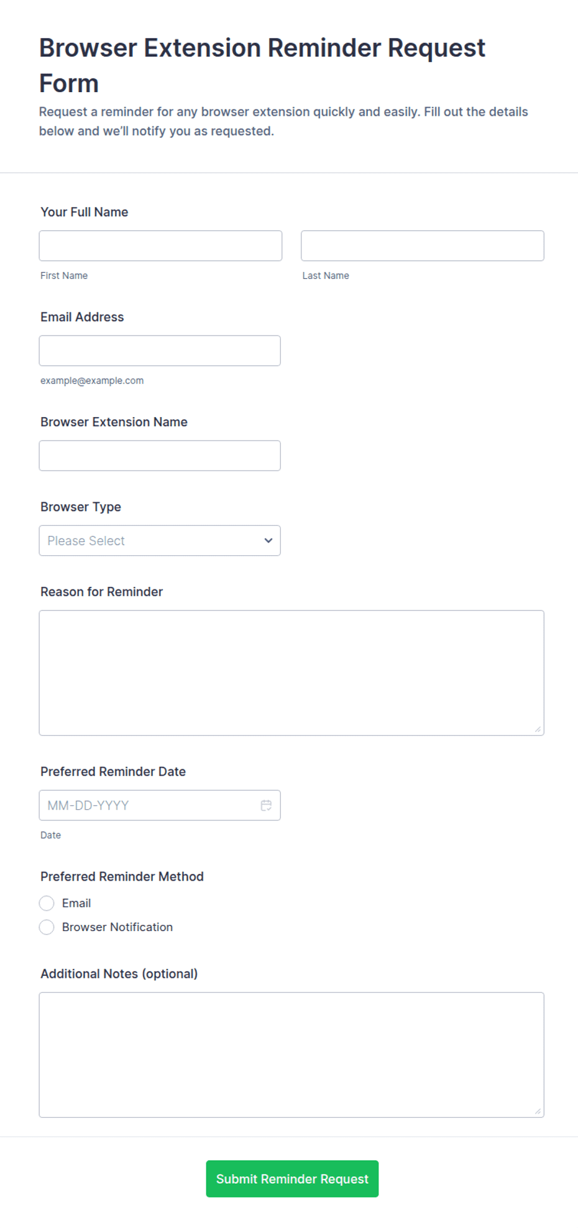
Task: Click the Preferred Reminder Method label
Action: [122, 876]
